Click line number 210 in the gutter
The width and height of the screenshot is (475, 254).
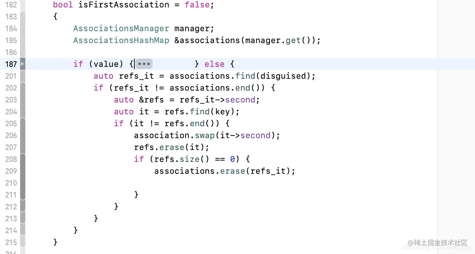click(x=11, y=183)
